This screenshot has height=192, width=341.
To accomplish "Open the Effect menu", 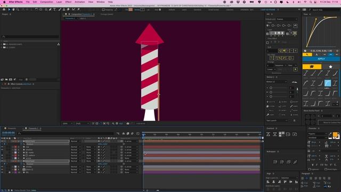I will [x=68, y=2].
